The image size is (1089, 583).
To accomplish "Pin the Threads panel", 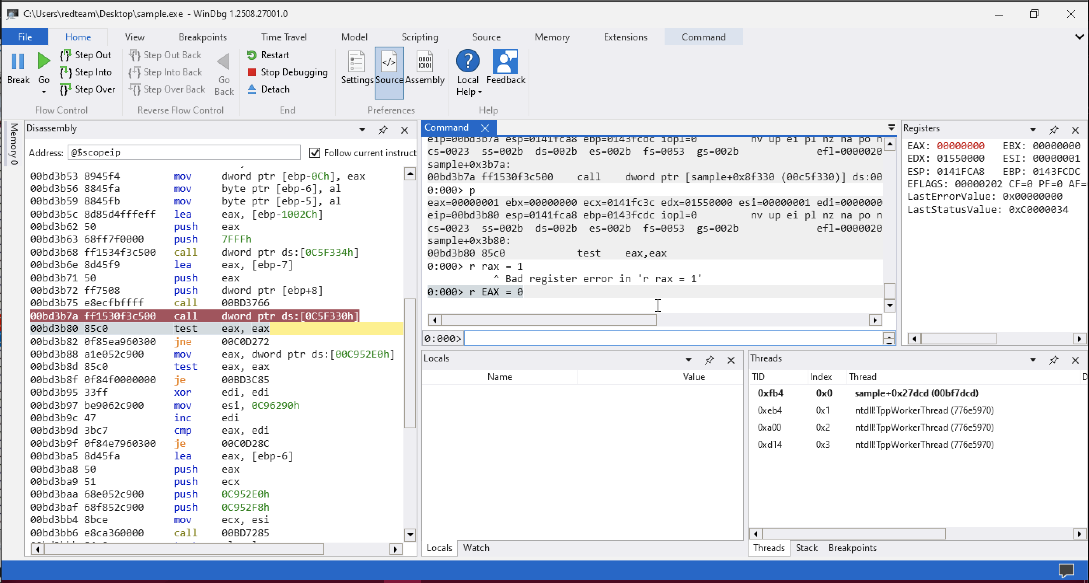I will tap(1054, 360).
